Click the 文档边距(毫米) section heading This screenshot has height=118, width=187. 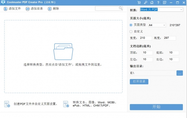point(140,46)
